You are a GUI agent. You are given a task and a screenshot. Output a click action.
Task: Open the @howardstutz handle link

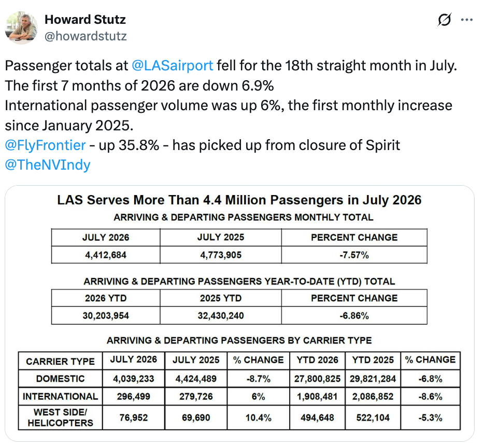85,36
